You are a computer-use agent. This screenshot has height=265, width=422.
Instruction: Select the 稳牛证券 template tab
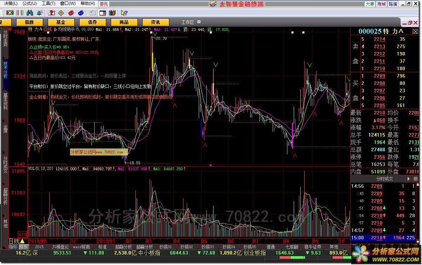point(313,247)
